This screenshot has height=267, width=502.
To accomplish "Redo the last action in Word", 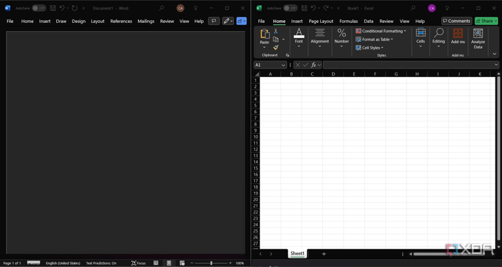I will [75, 8].
